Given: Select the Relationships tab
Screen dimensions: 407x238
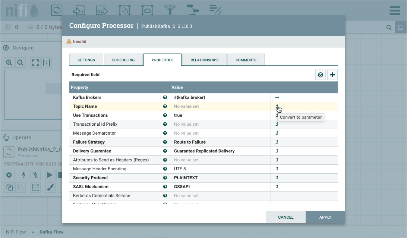Looking at the screenshot, I should coord(204,60).
